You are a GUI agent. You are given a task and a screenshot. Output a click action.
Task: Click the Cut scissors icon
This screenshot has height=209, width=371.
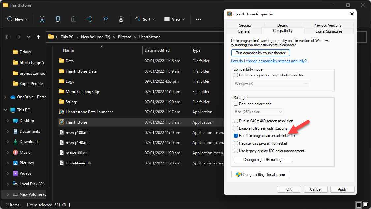coord(42,19)
